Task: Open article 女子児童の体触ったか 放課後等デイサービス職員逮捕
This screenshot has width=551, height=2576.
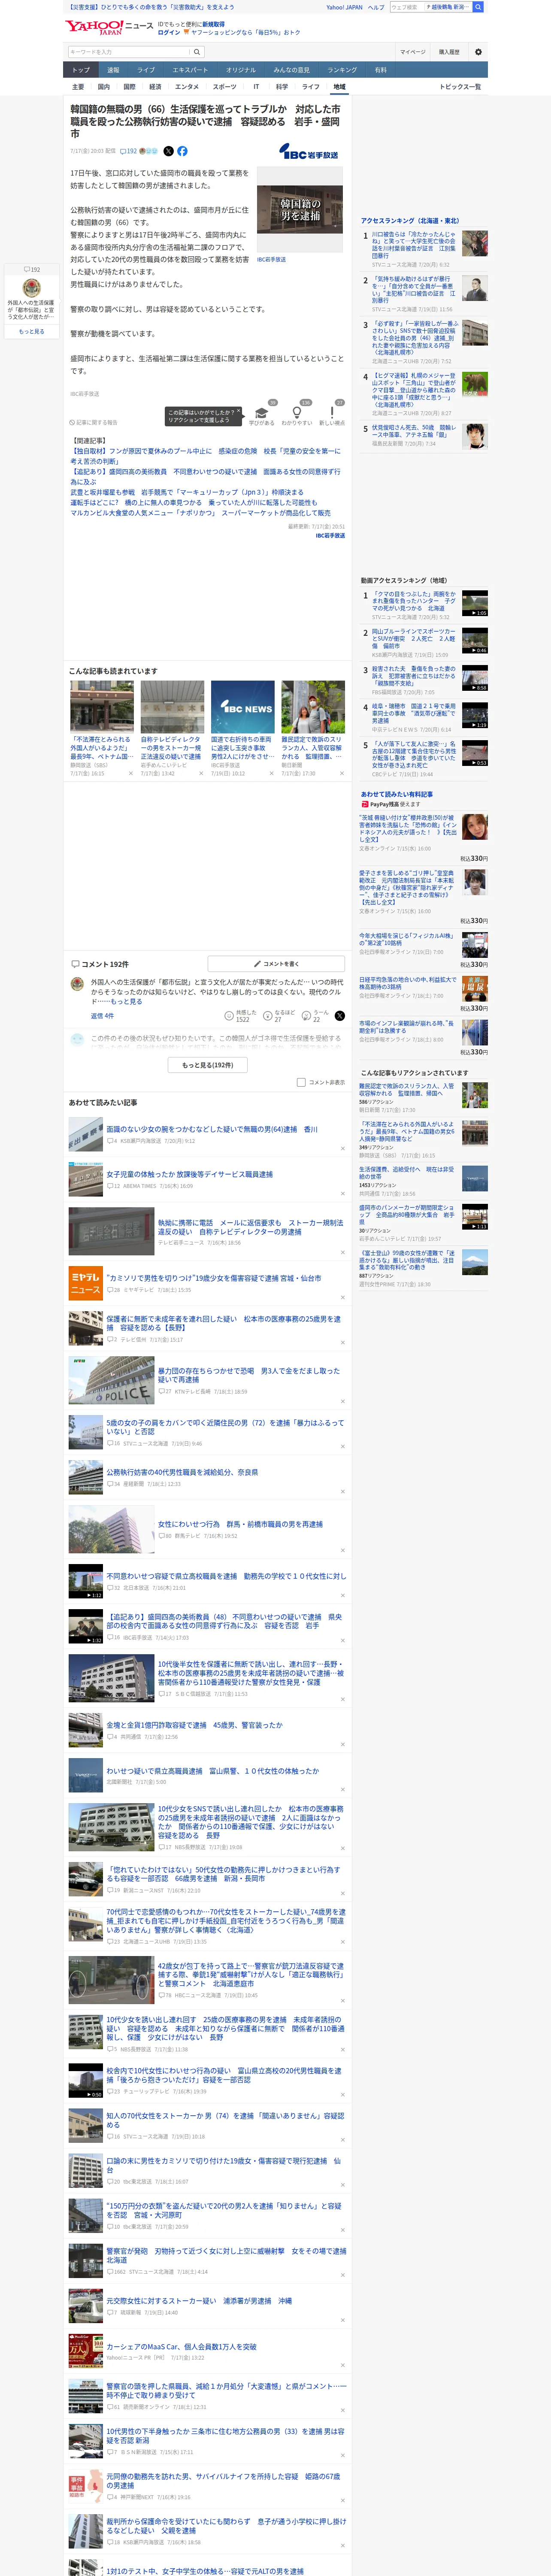Action: point(190,1174)
